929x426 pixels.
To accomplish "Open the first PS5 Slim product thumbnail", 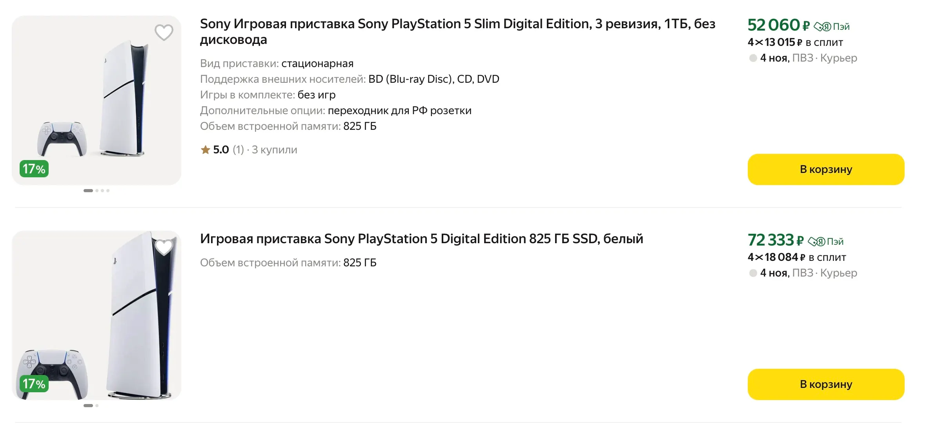I will [97, 100].
